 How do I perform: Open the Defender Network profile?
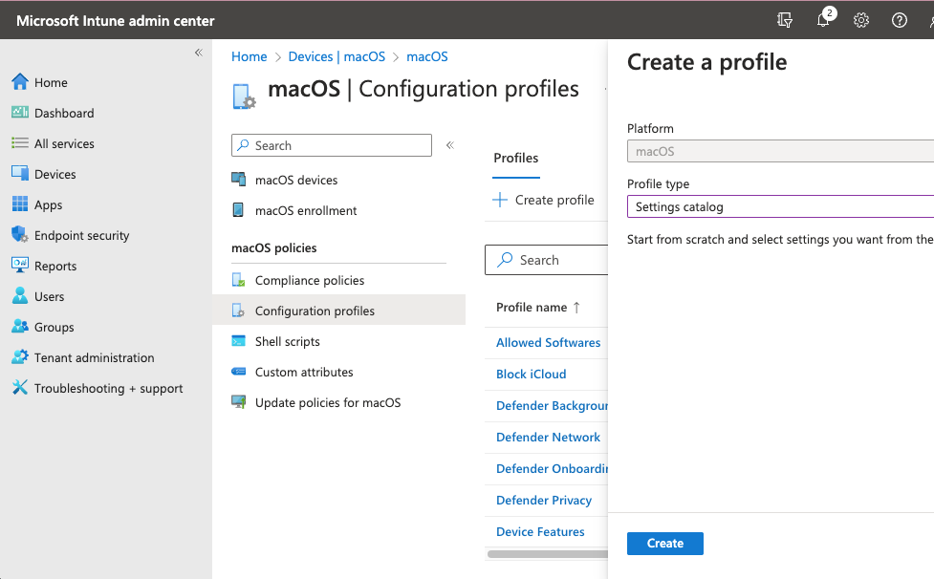tap(548, 438)
